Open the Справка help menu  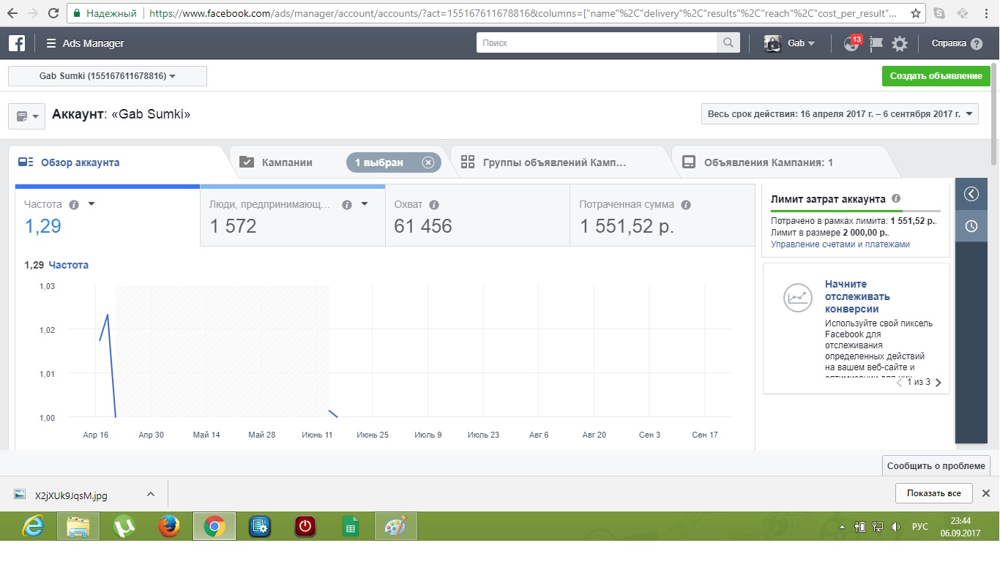pos(949,43)
